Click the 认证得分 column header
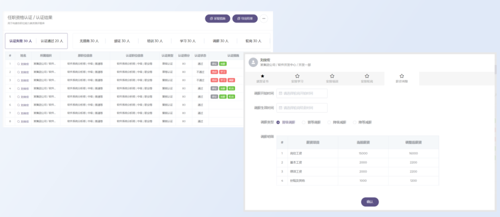500x217 pixels. pyautogui.click(x=184, y=56)
